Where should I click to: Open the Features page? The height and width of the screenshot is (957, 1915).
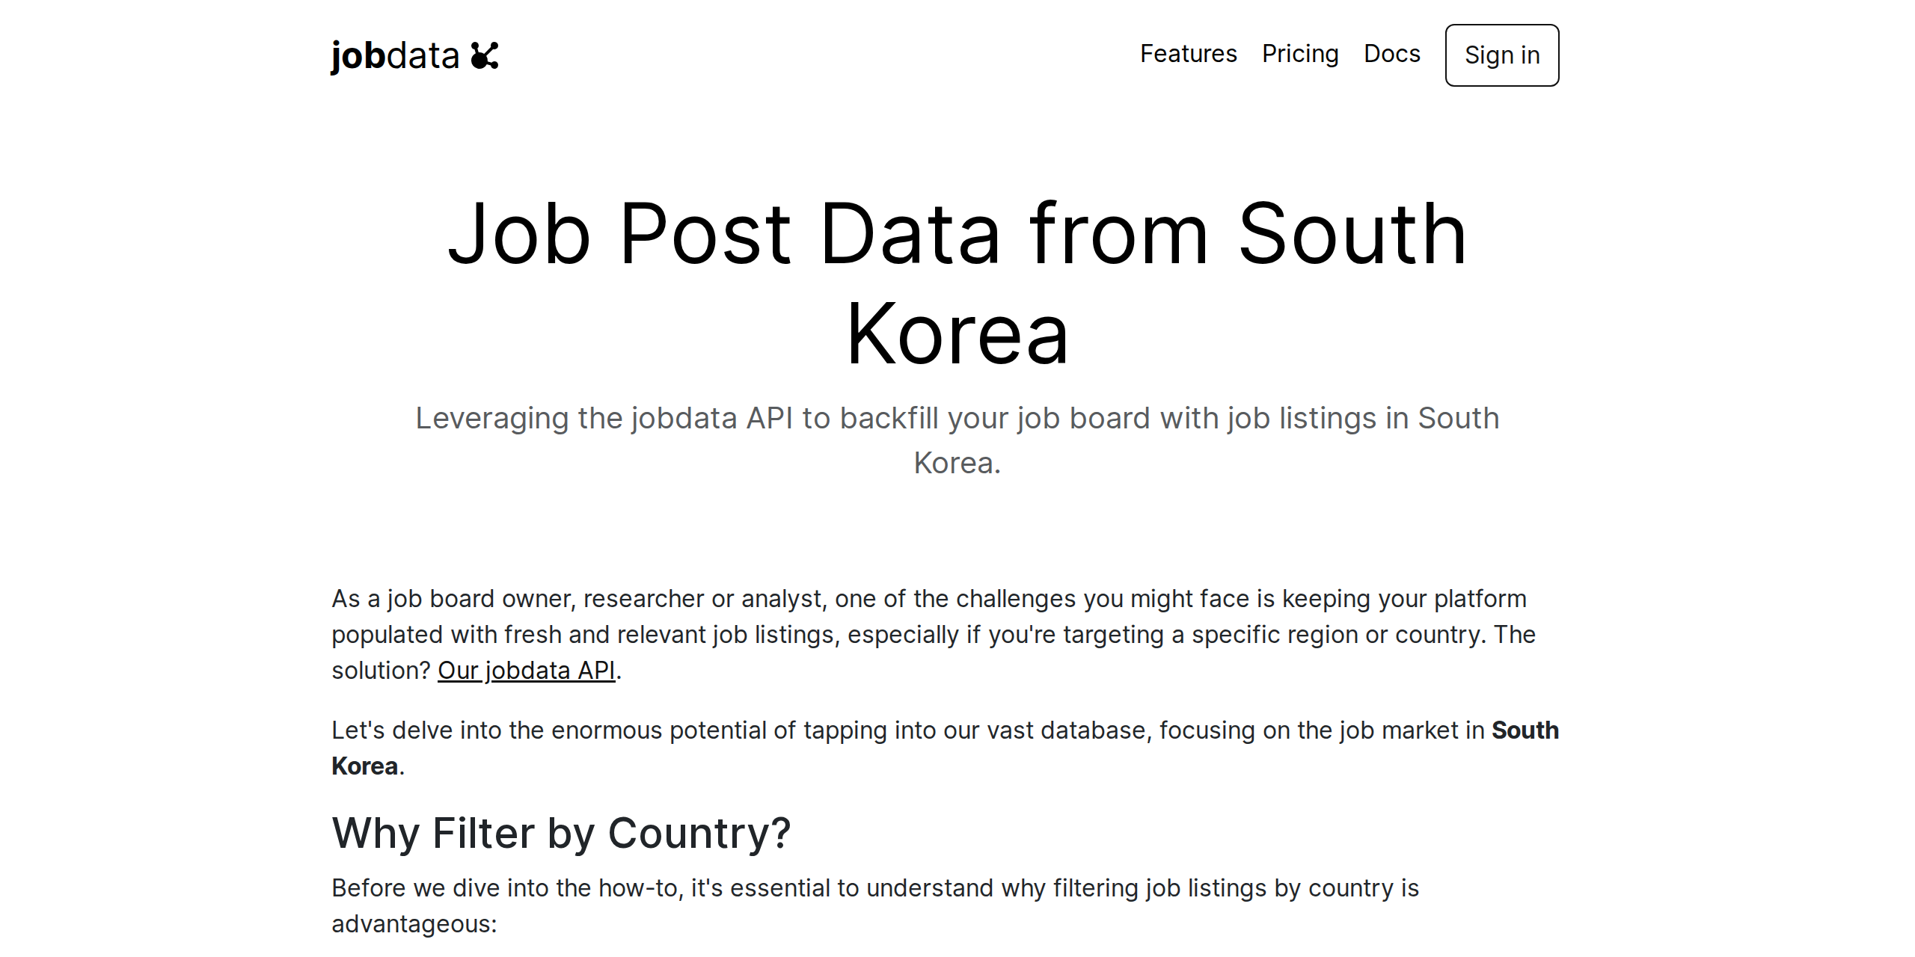click(x=1188, y=54)
